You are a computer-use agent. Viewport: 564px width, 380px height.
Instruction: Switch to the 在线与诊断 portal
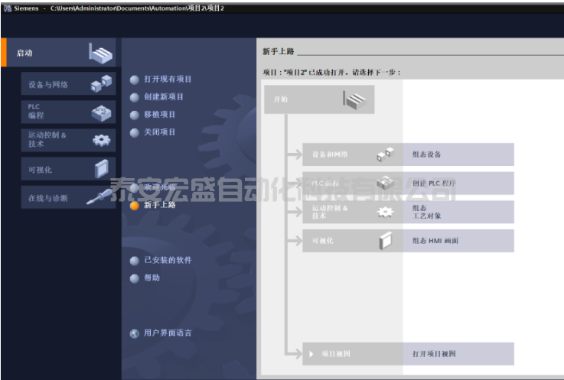coord(48,198)
